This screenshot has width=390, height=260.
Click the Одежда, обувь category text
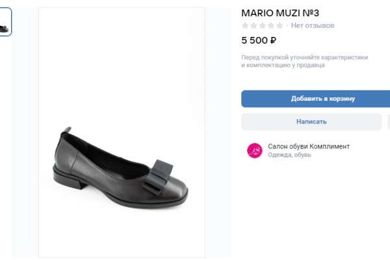pos(289,155)
